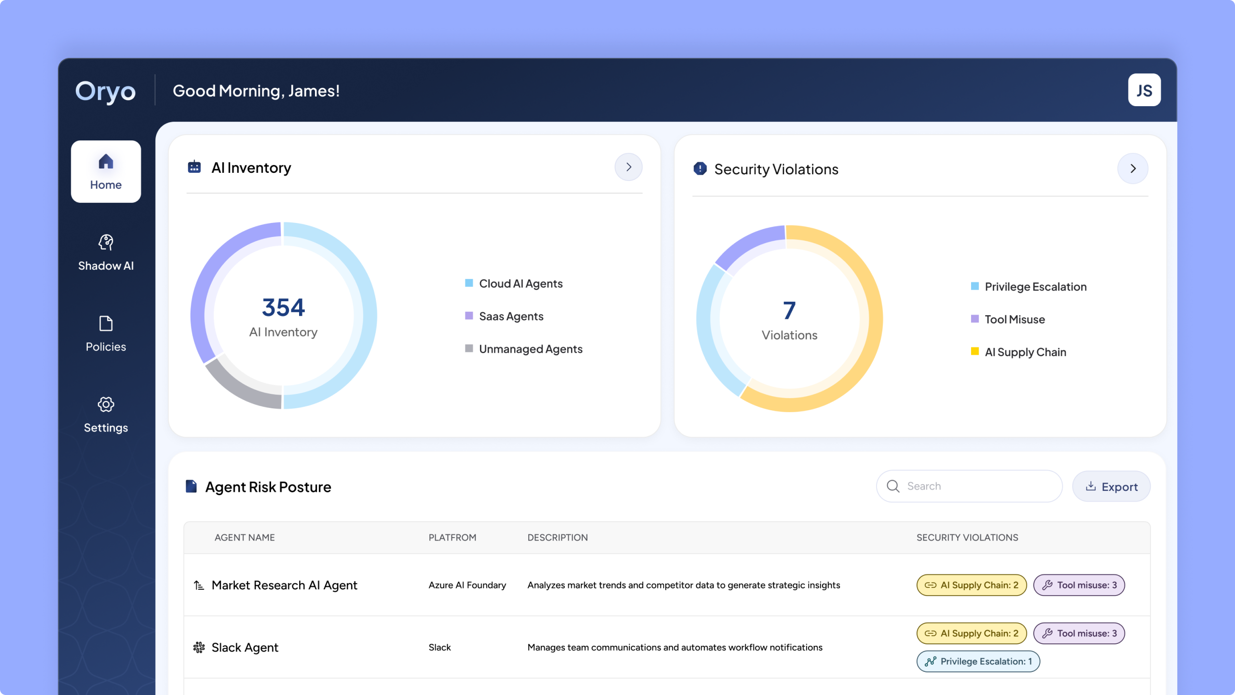
Task: Click Market Research agent's Tool misuse: 3 tag
Action: [x=1079, y=585]
